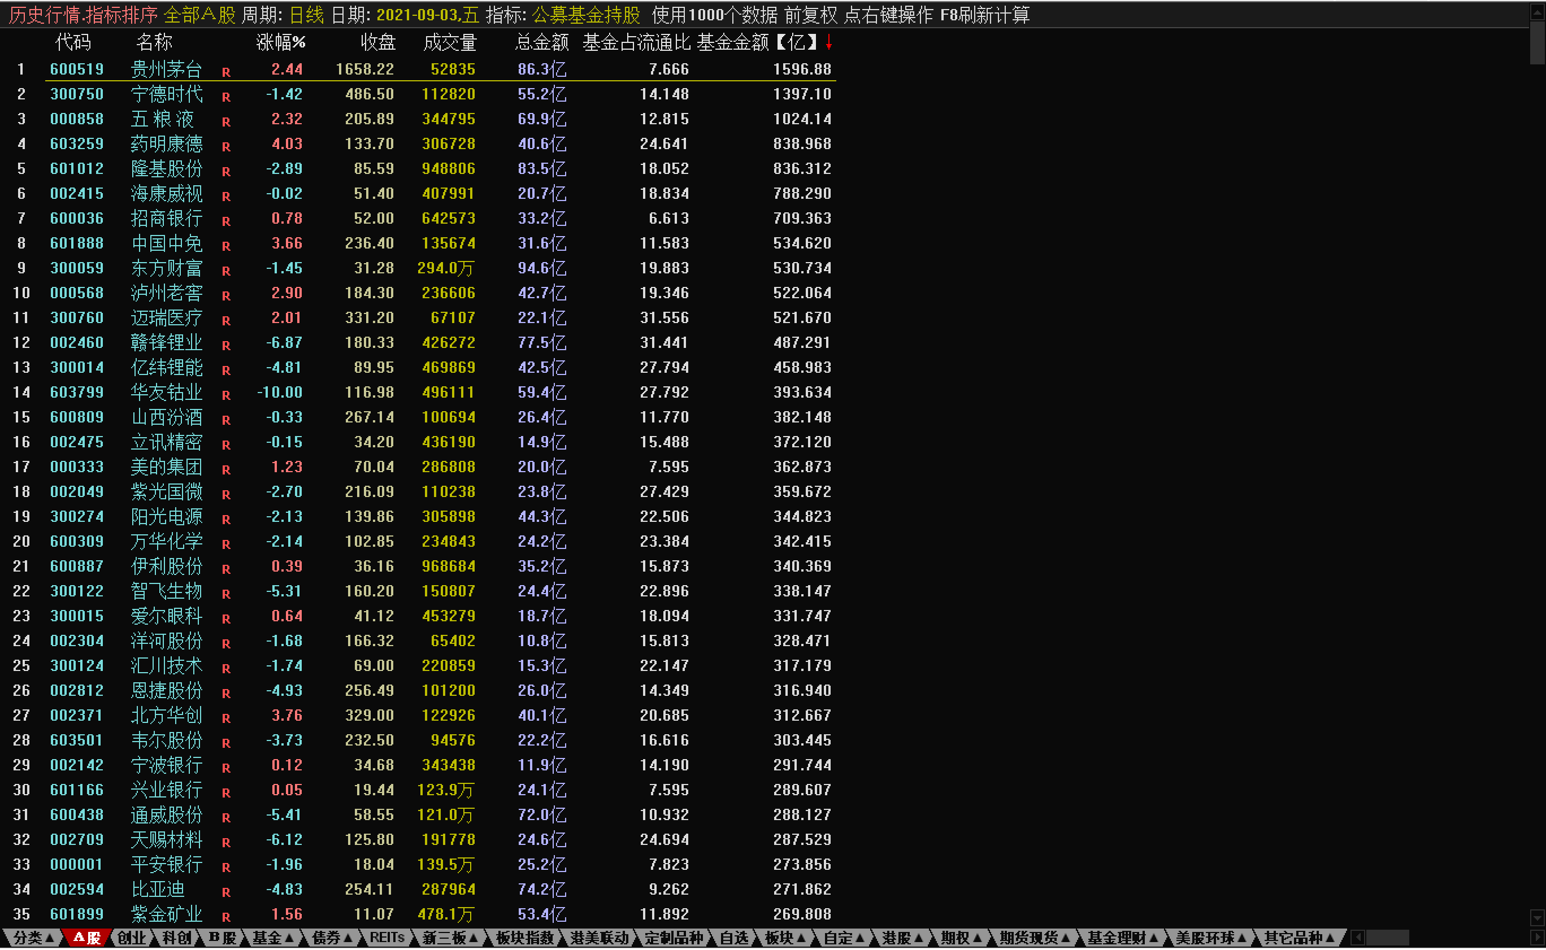Expand the 港股 tab menu

pos(902,938)
